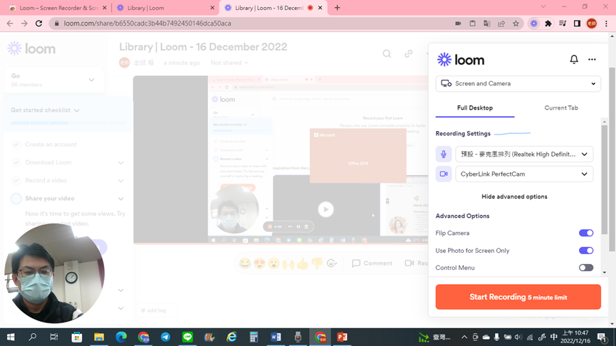The height and width of the screenshot is (346, 616).
Task: Click the Record a video check mark
Action: pos(16,180)
